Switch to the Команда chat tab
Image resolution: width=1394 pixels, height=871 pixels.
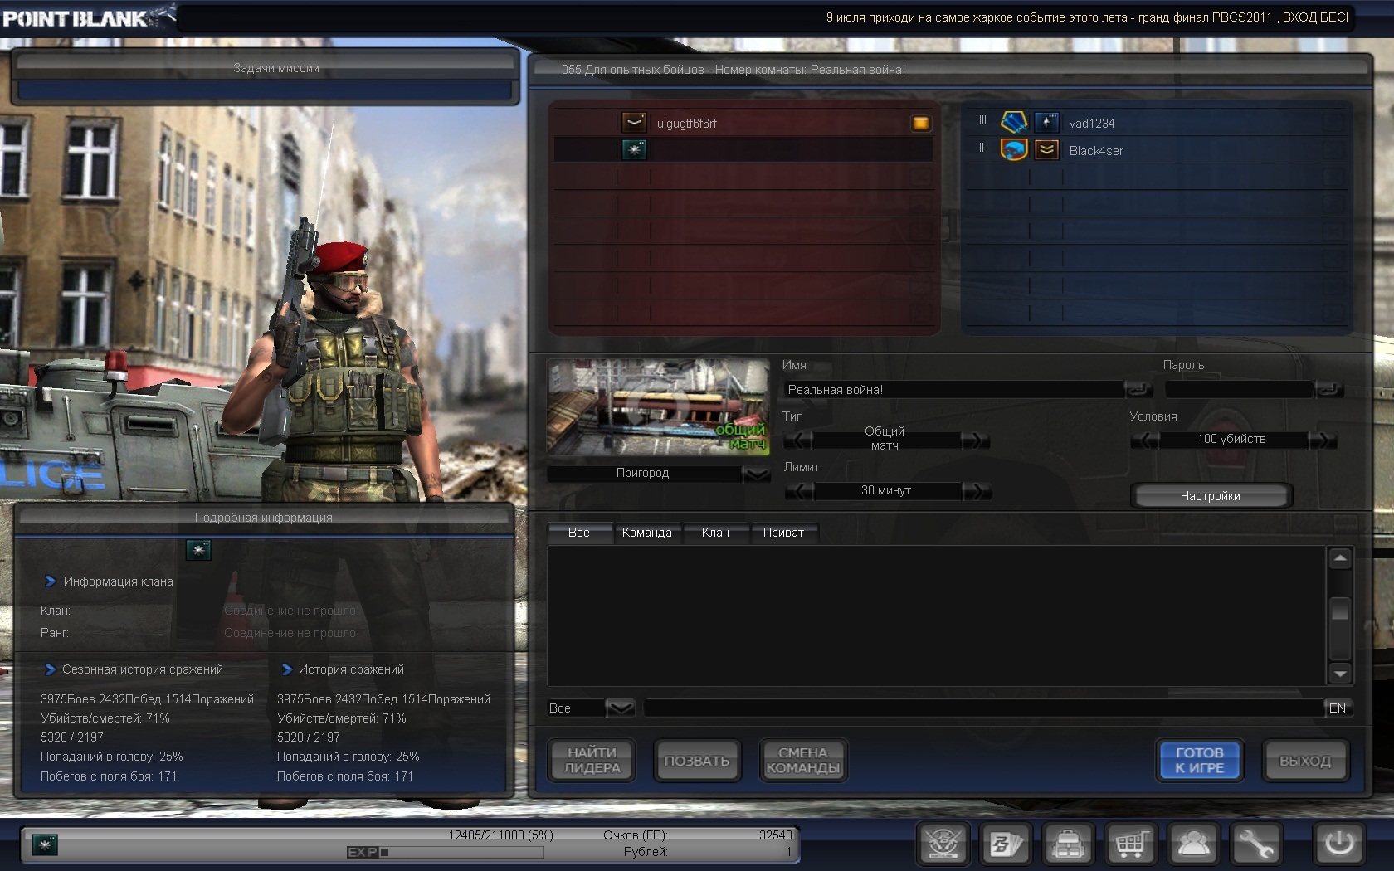coord(646,533)
